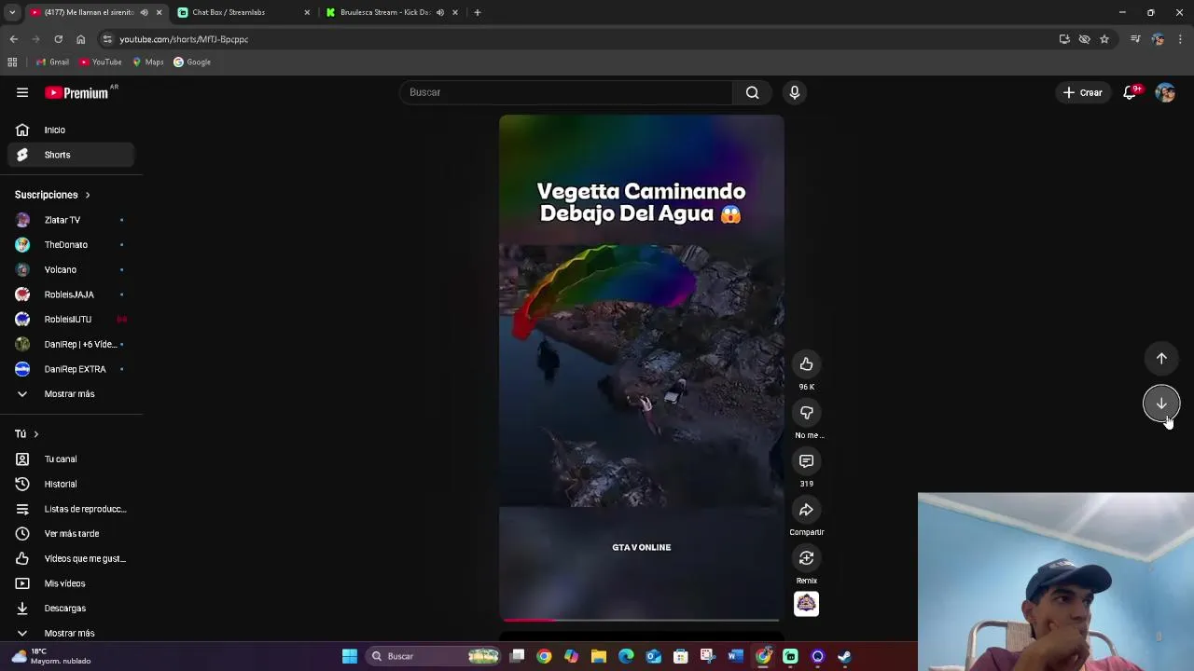
Task: Mute the Kick tab audio icon
Action: pyautogui.click(x=440, y=12)
